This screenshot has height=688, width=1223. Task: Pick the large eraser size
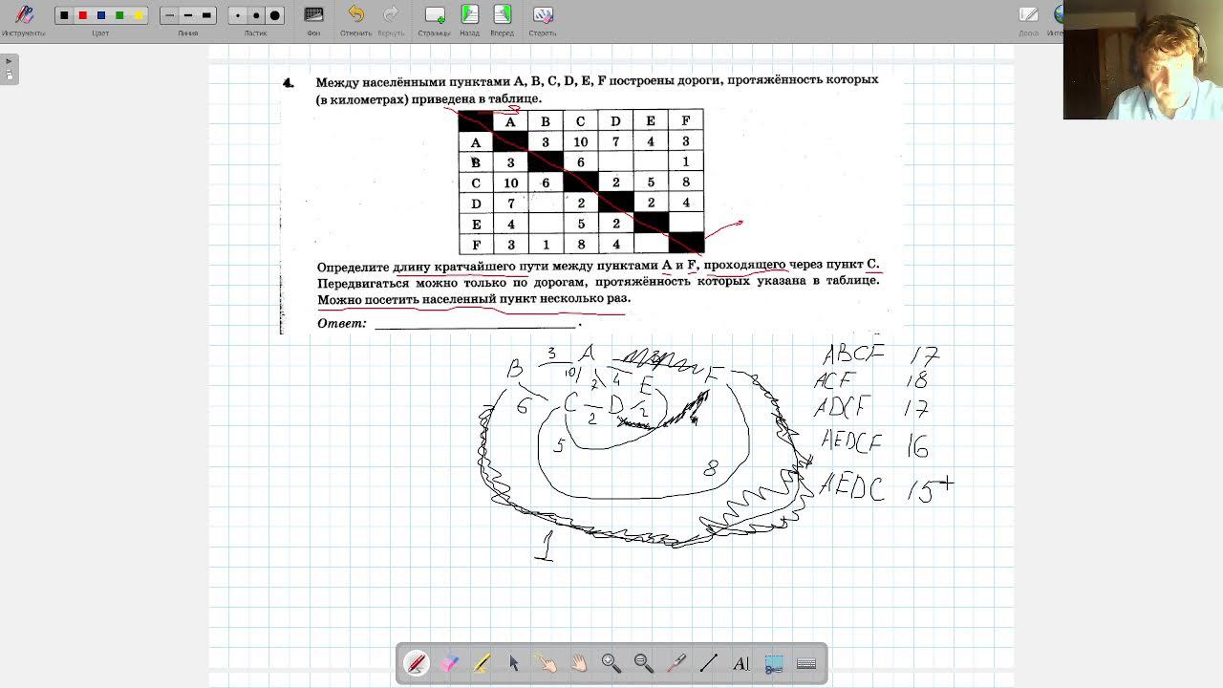click(275, 15)
